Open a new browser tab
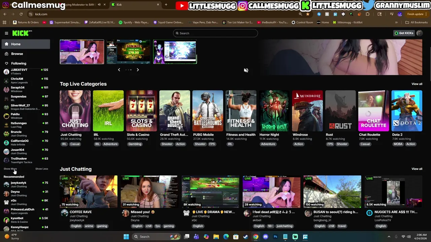The image size is (431, 242). click(x=166, y=4)
